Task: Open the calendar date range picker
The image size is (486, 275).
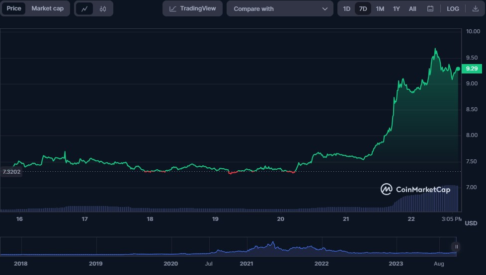Action: 430,9
